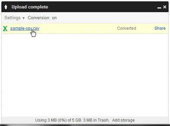This screenshot has height=126, width=170.
Task: Click the "Using 3 MB (0%) of 5 GB" text
Action: tap(58, 120)
